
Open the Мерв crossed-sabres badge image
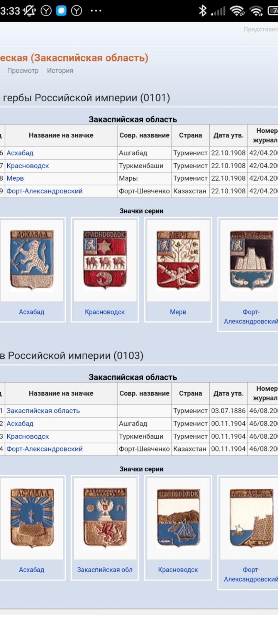[178, 260]
